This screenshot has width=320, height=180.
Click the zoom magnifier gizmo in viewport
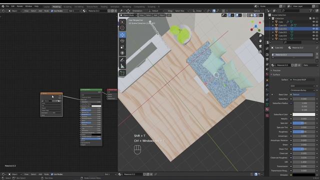[x=260, y=35]
